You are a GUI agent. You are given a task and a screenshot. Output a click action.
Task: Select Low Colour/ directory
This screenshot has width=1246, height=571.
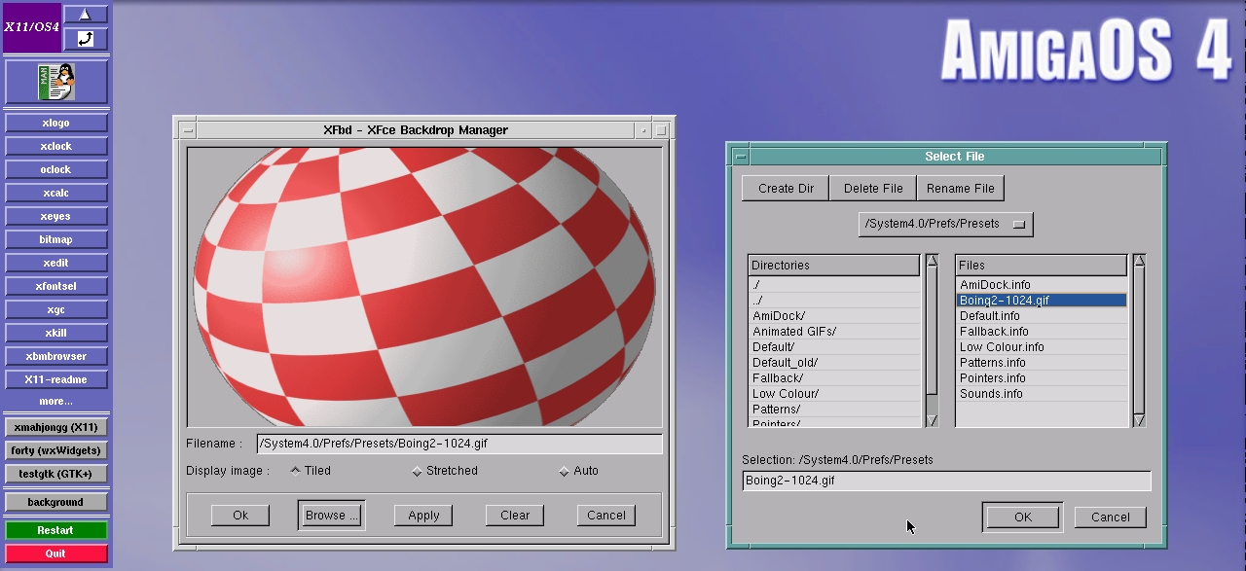click(x=834, y=394)
